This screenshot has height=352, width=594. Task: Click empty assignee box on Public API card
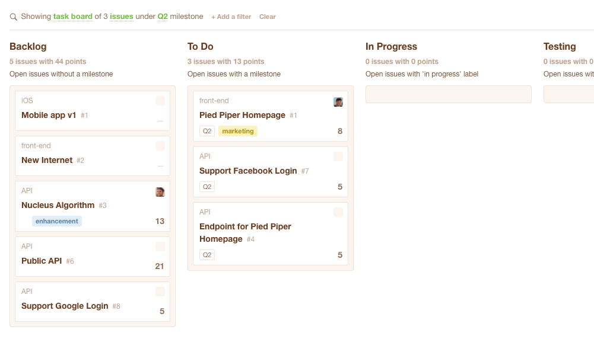[x=160, y=247]
